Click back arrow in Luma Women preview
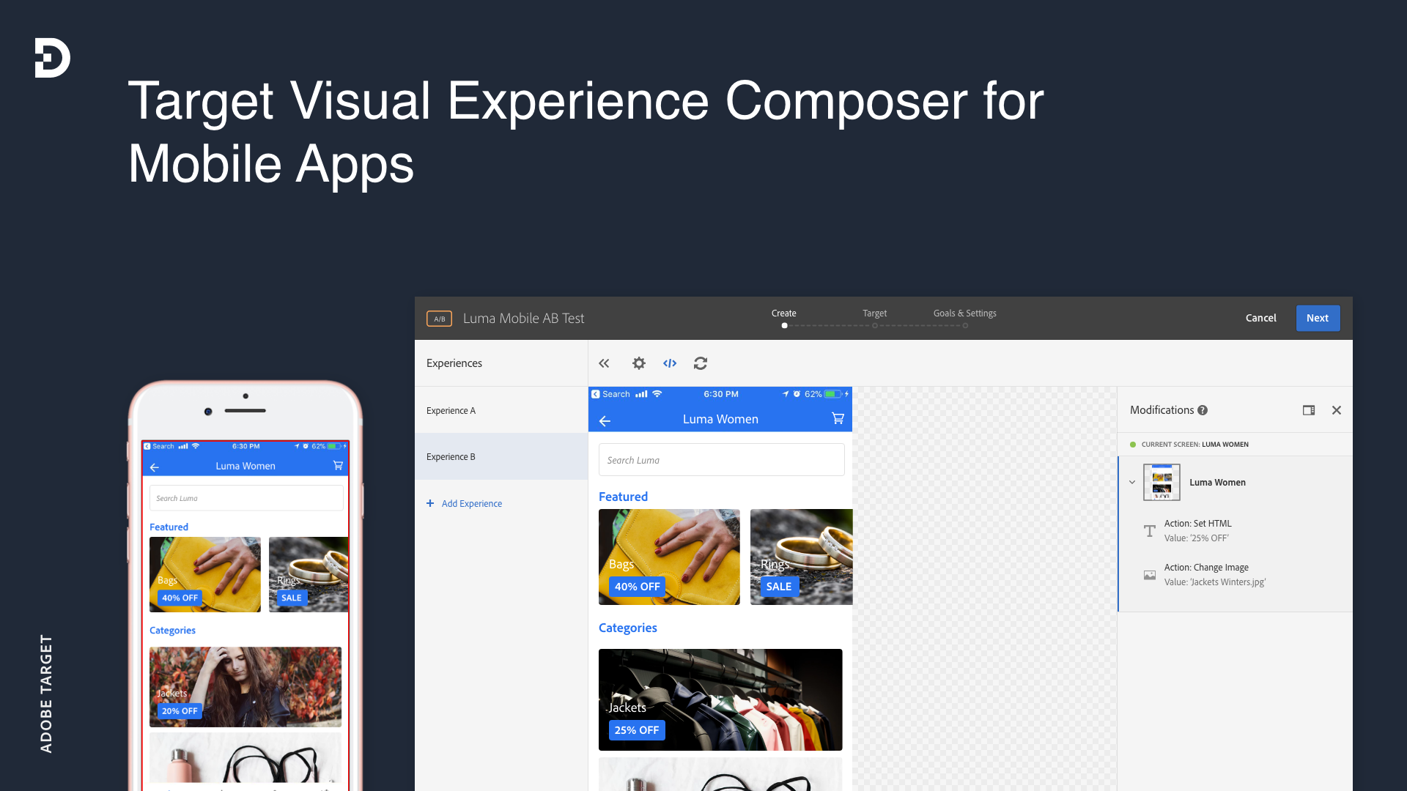 605,420
